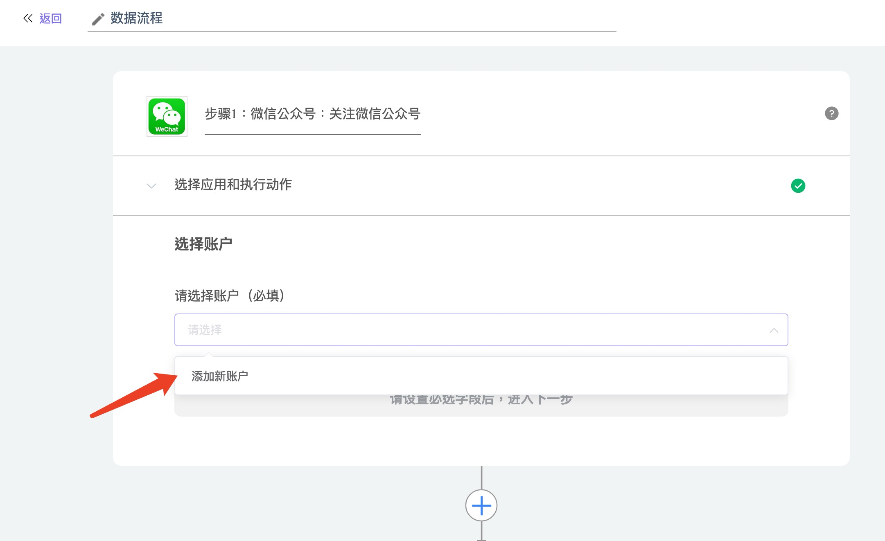Click the 请选择账户（必填） label
The image size is (885, 541).
pyautogui.click(x=230, y=295)
